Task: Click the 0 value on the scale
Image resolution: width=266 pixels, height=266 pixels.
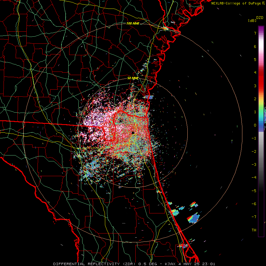Action: click(x=255, y=125)
